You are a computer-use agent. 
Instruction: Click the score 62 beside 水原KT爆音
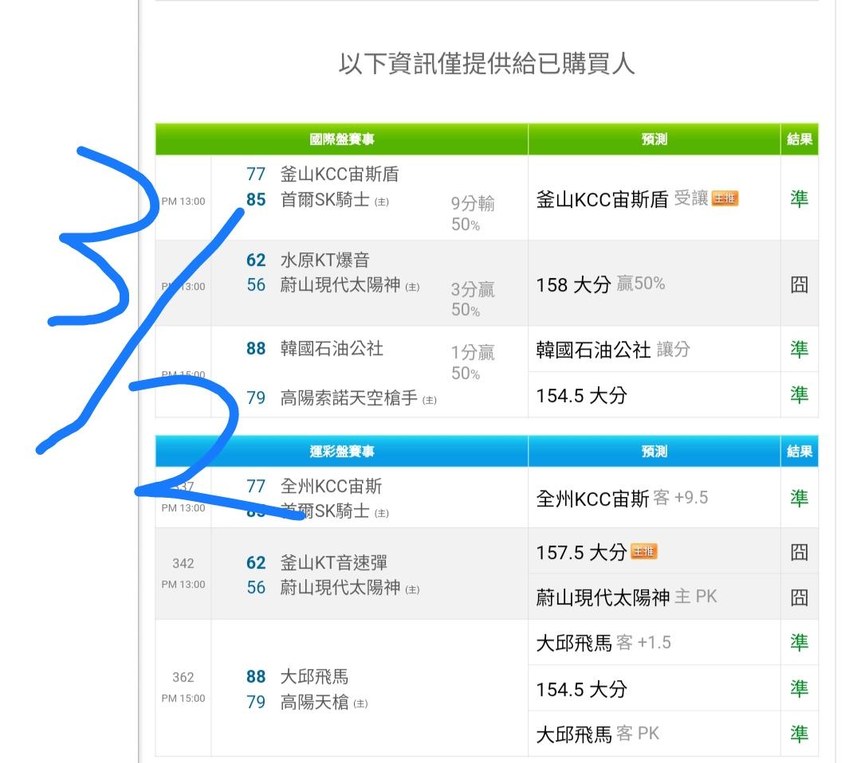[256, 260]
